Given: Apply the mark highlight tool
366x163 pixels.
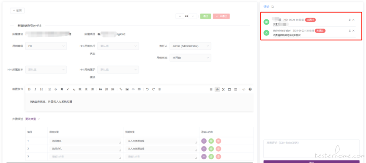Looking at the screenshot, I should coord(62,89).
